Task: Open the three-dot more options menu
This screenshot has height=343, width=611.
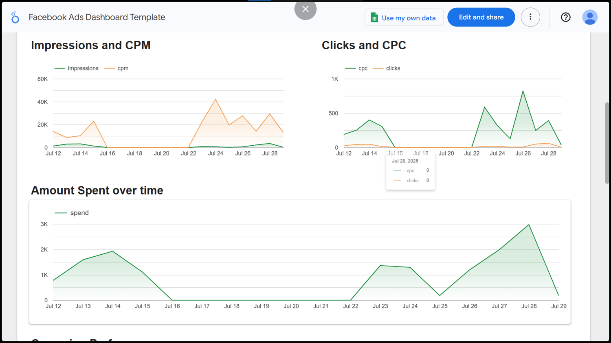Action: tap(530, 17)
